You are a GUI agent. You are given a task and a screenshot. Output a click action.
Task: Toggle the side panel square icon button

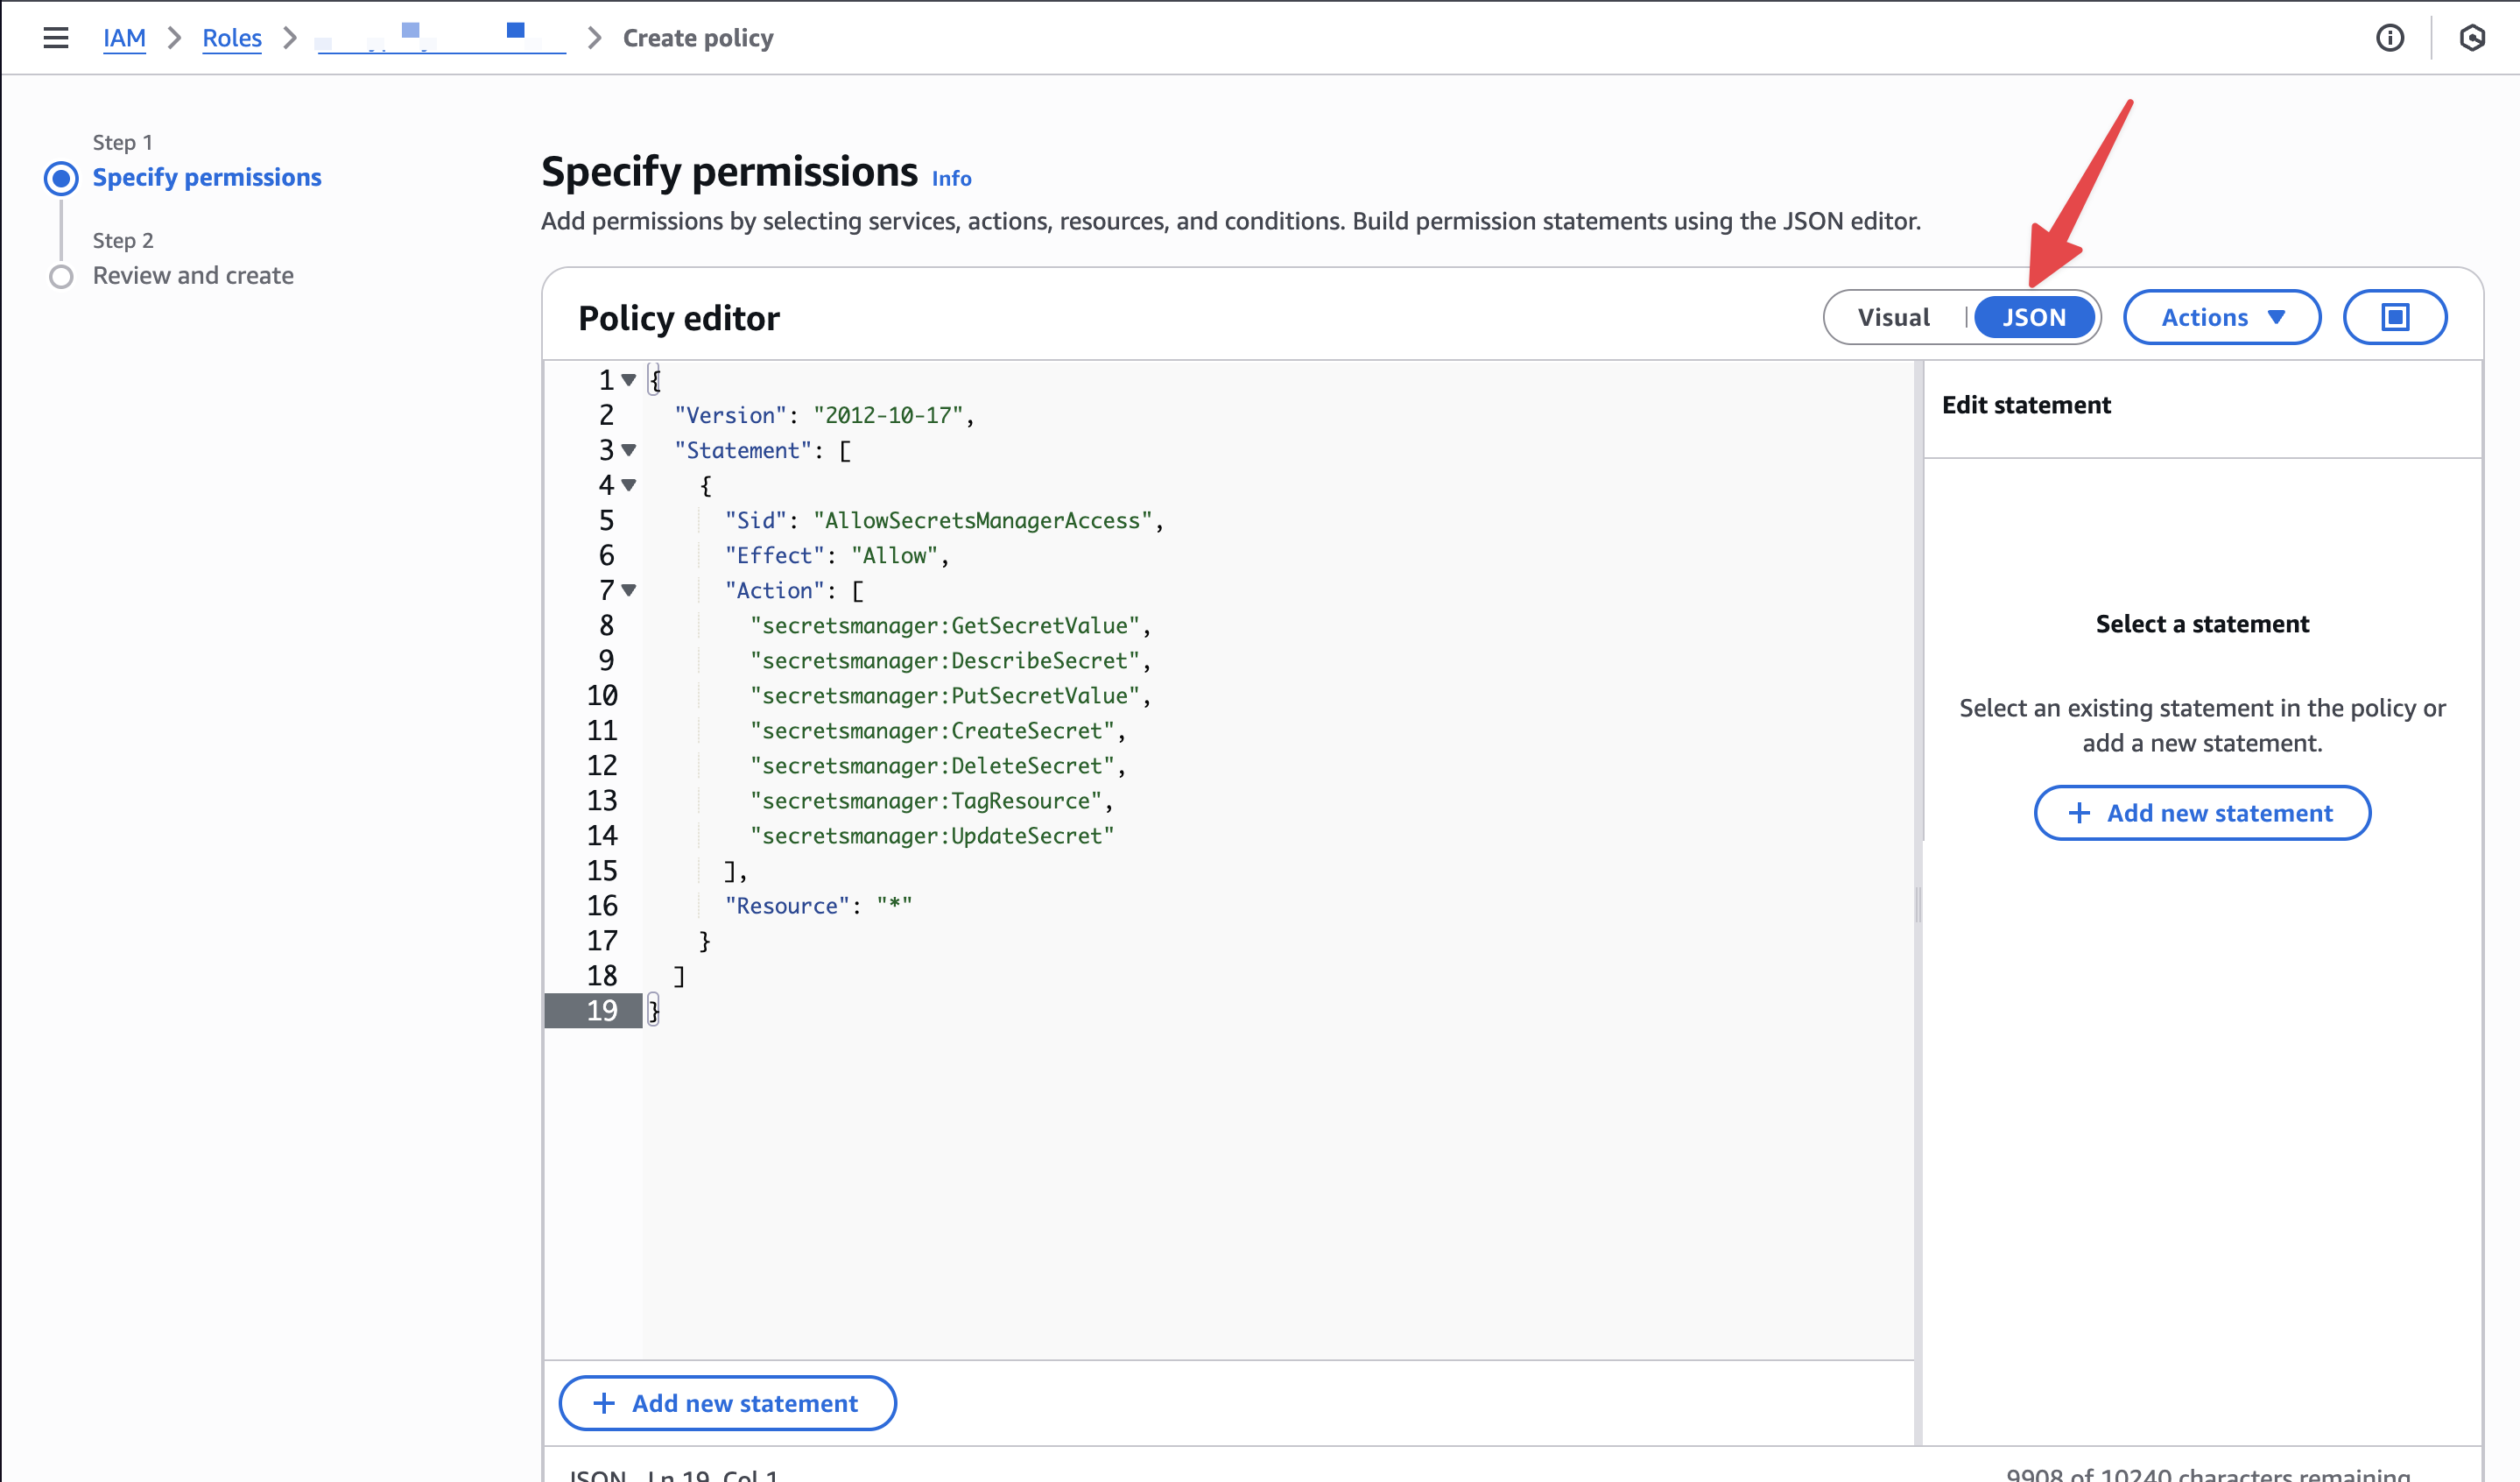[2394, 317]
